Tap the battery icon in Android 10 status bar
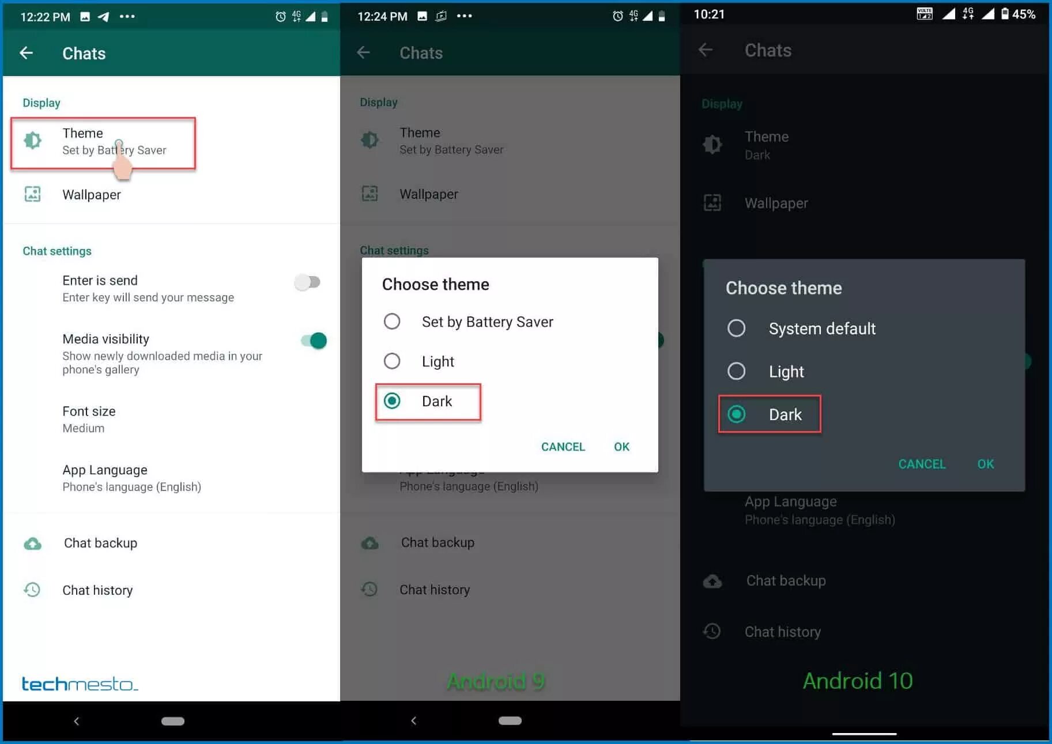Viewport: 1052px width, 744px height. coord(1005,14)
